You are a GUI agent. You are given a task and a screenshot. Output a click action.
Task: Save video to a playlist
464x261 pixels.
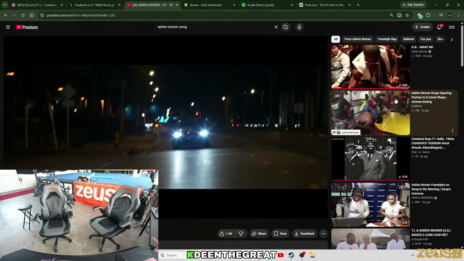[280, 233]
